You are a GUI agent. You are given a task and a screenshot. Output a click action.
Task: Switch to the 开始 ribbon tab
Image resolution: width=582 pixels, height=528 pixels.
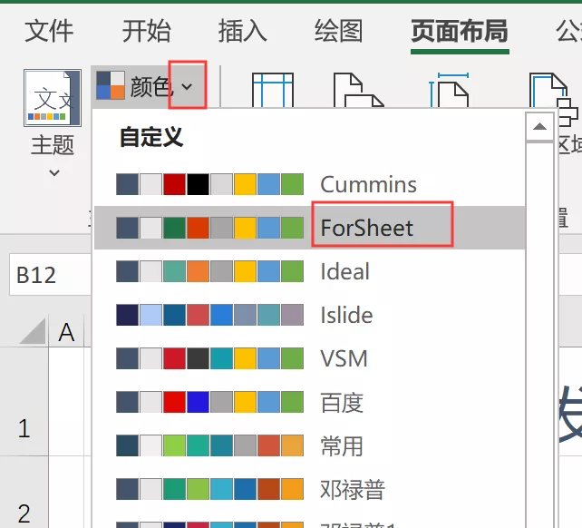click(146, 31)
